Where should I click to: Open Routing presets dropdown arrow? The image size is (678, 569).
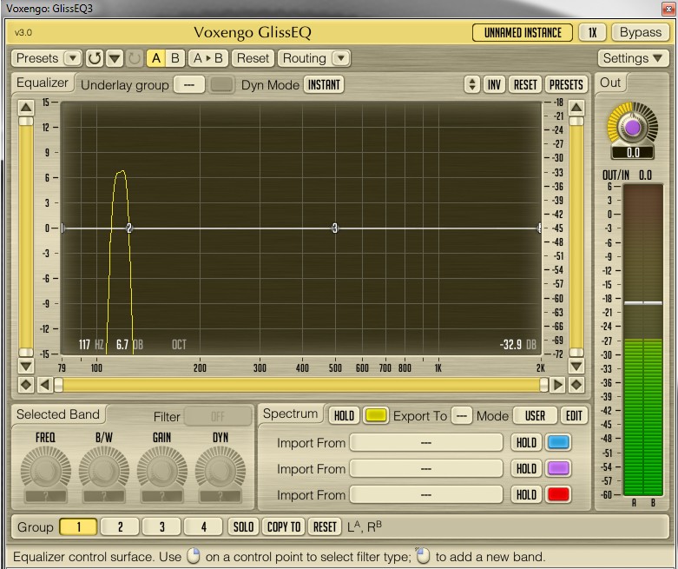coord(341,58)
